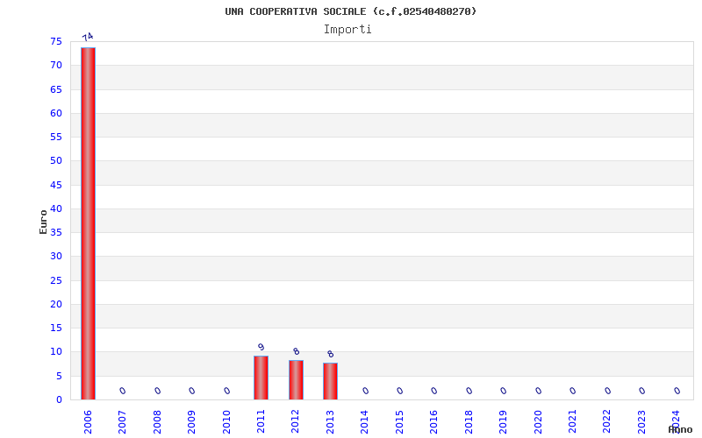702x438 pixels.
Task: Click x-axis year label 2019
Action: (x=503, y=422)
